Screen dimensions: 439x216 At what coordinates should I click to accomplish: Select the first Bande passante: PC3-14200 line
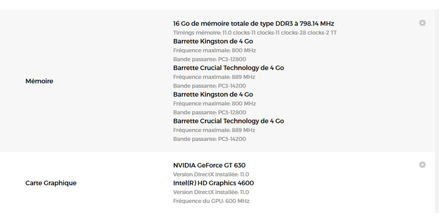(x=210, y=86)
